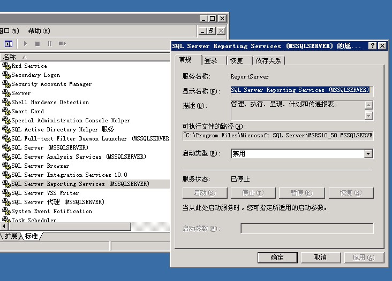This screenshot has height=281, width=392.
Task: Click the gear icon beside System Event Notification
Action: pos(6,211)
